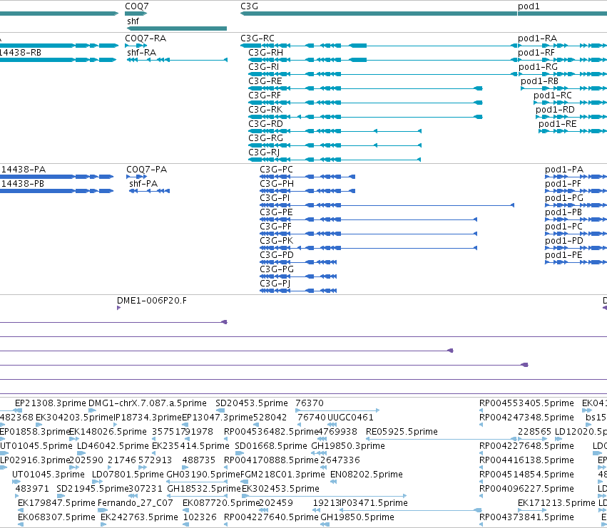607x528 pixels.
Task: Click transcript pod1-RF
Action: point(563,60)
